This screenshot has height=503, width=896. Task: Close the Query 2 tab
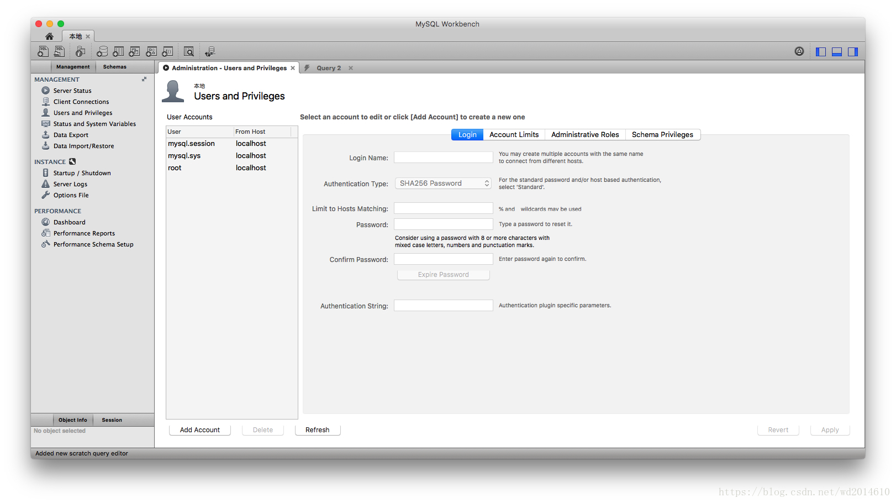pyautogui.click(x=351, y=68)
